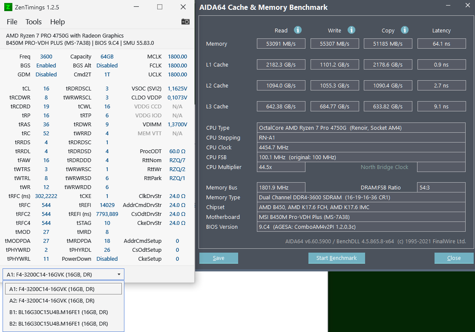Viewport: 475px width, 332px height.
Task: Close AIDA64 window via title bar X
Action: (x=467, y=6)
